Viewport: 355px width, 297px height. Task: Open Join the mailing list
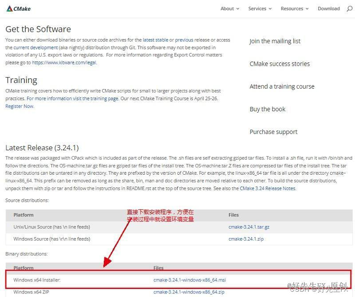pos(275,41)
